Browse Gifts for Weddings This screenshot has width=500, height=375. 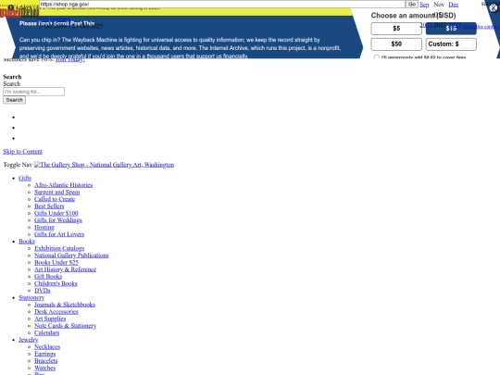tap(58, 220)
